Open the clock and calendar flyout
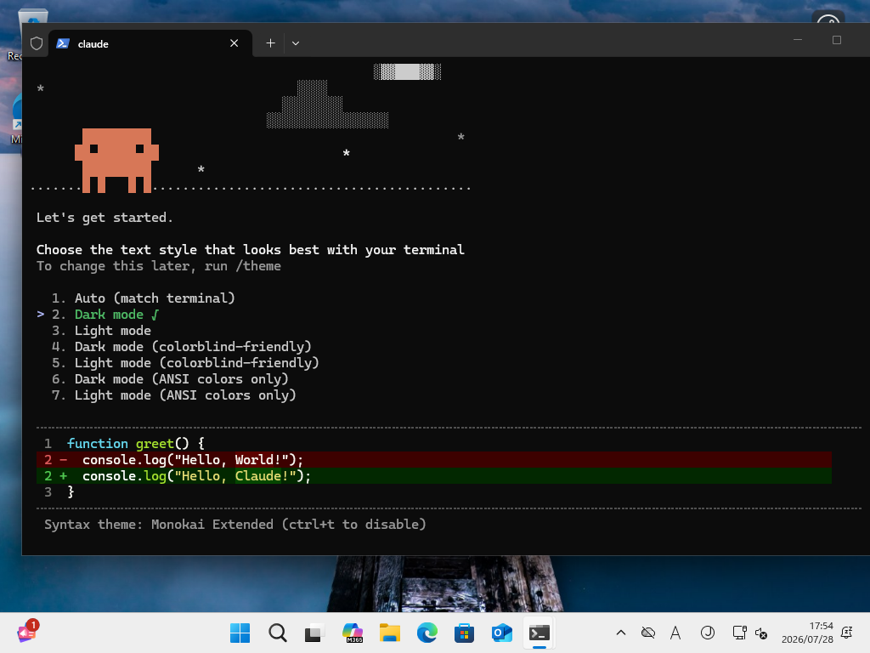The image size is (870, 653). pyautogui.click(x=807, y=633)
